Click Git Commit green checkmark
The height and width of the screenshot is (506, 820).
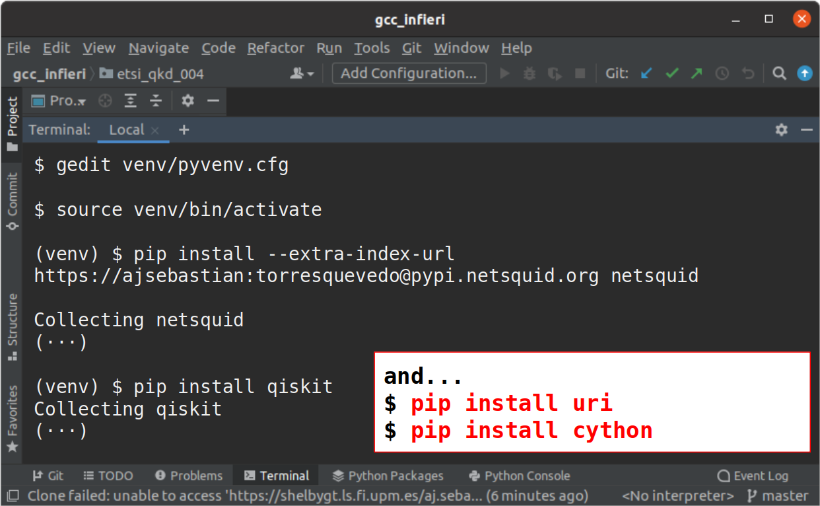pos(672,73)
